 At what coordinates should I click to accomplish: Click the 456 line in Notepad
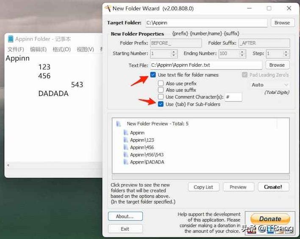coord(44,76)
